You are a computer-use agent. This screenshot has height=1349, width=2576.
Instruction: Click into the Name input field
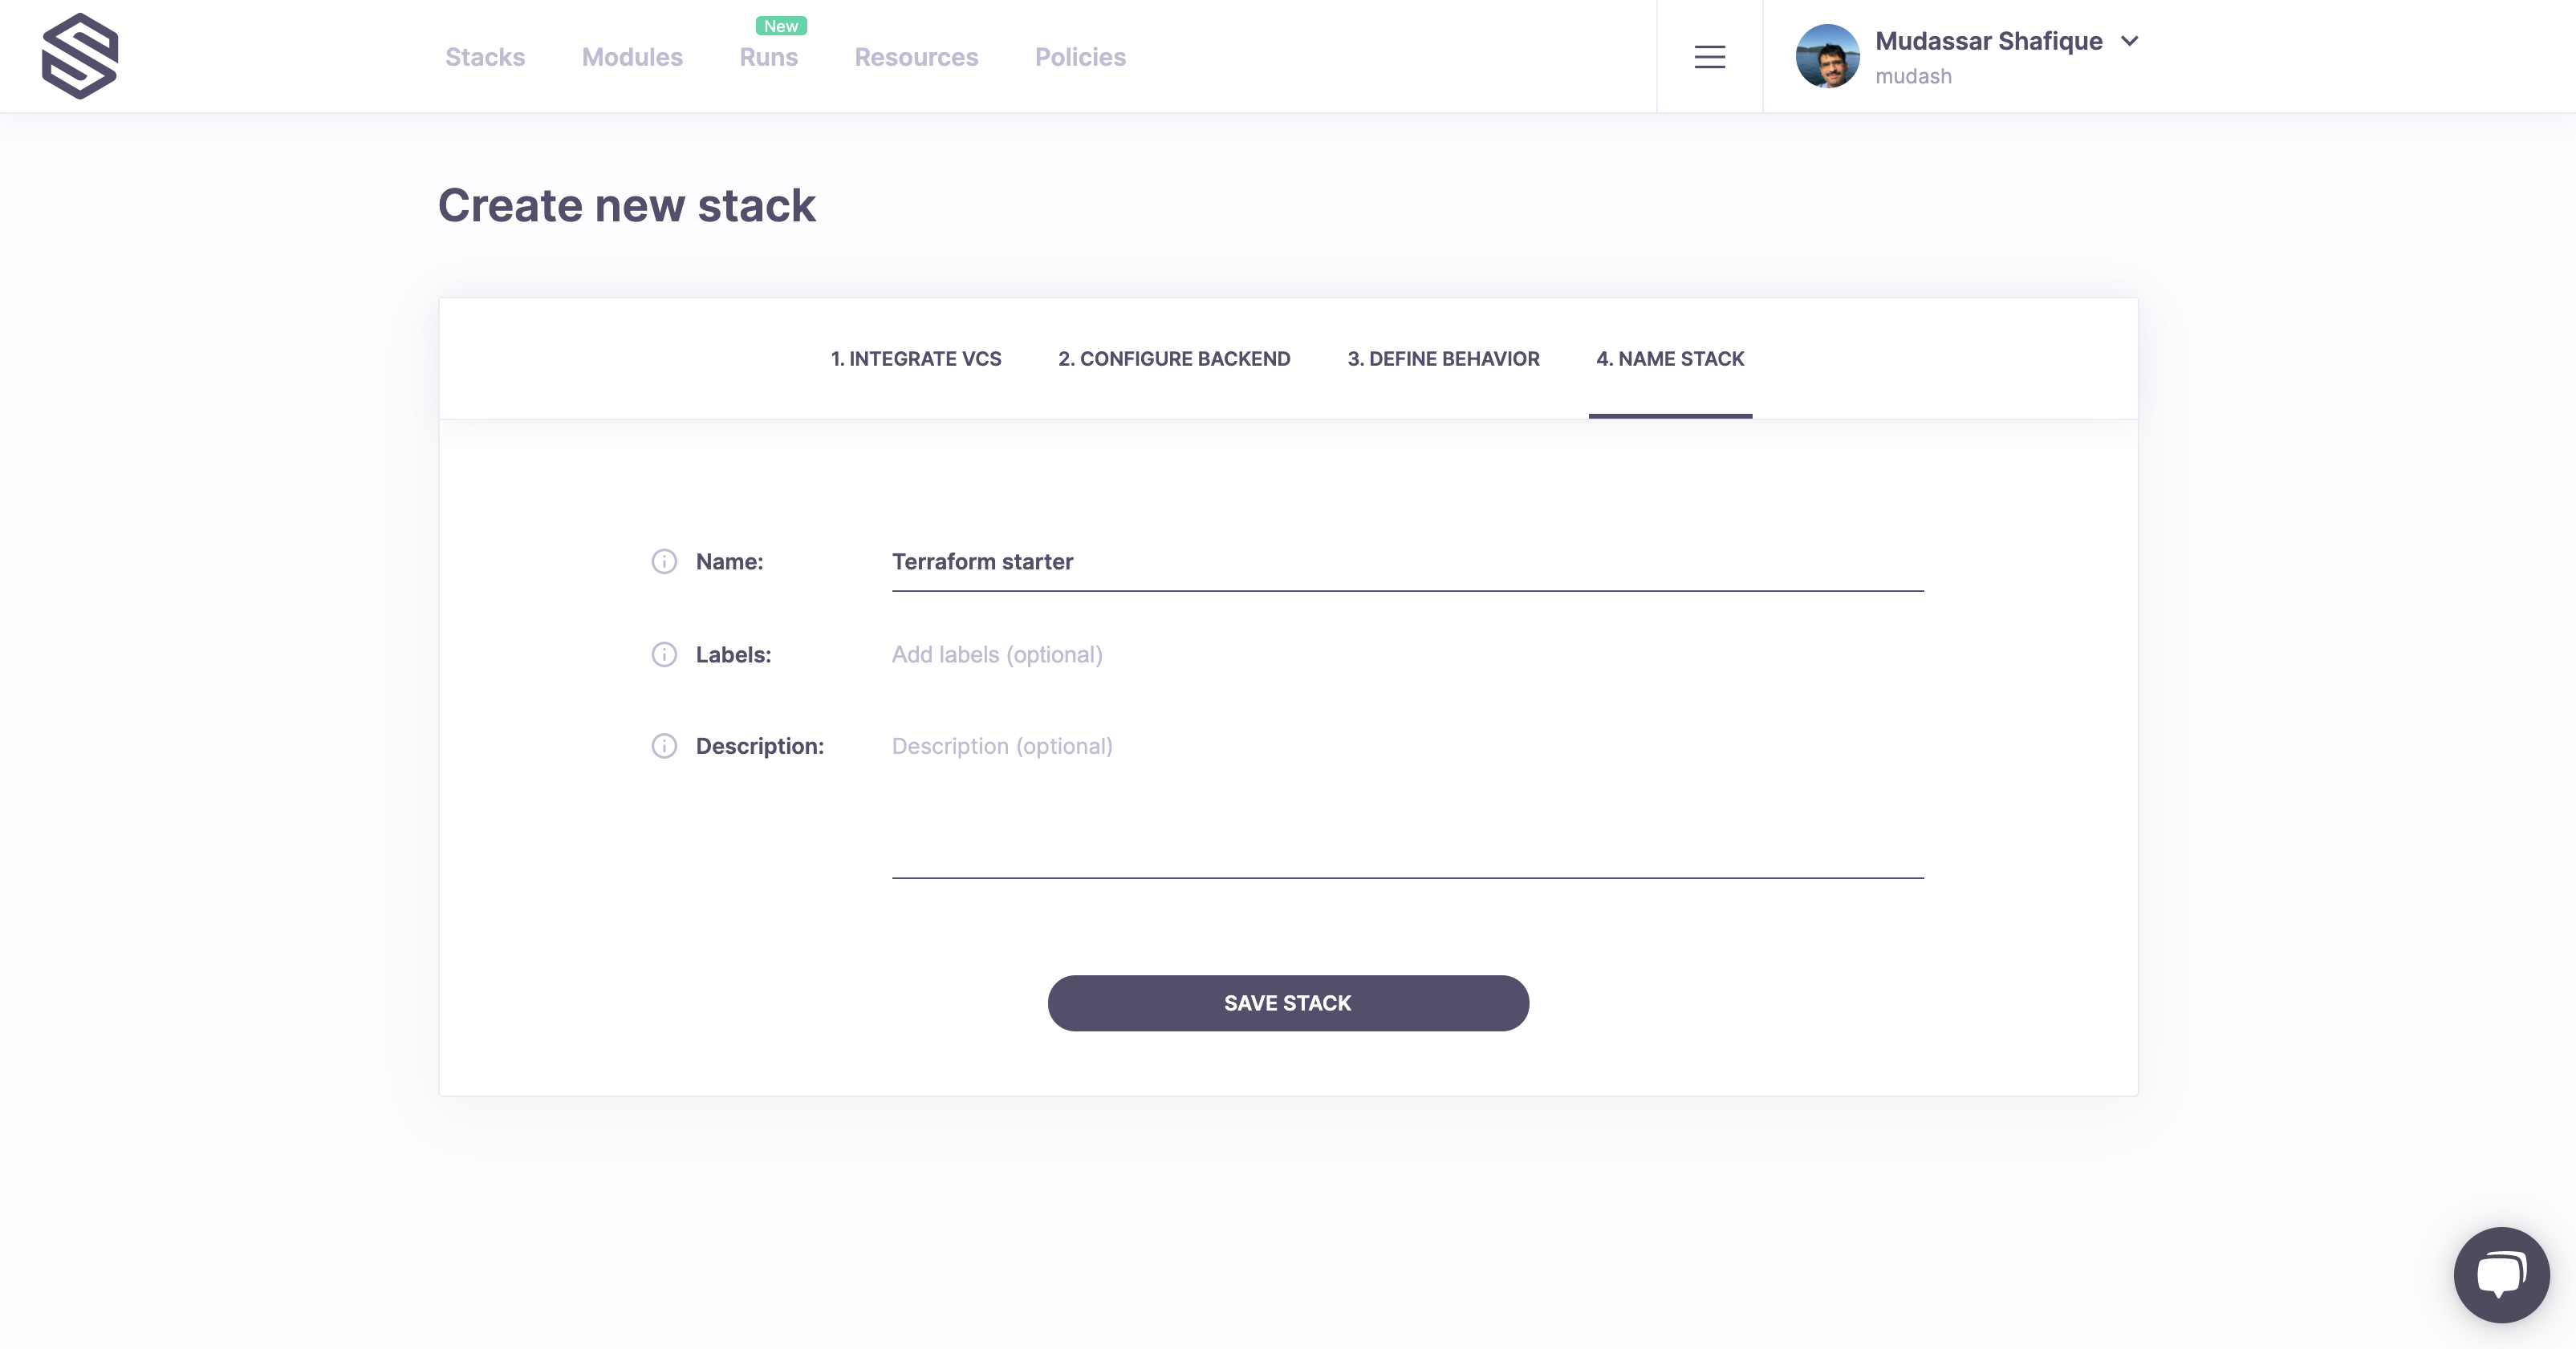1406,561
